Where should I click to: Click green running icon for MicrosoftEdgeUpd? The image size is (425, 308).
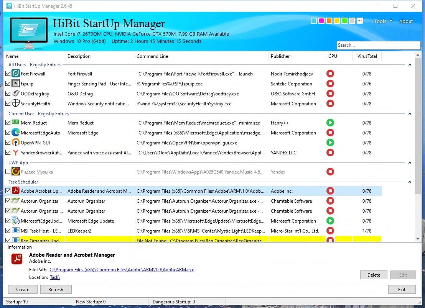330,221
